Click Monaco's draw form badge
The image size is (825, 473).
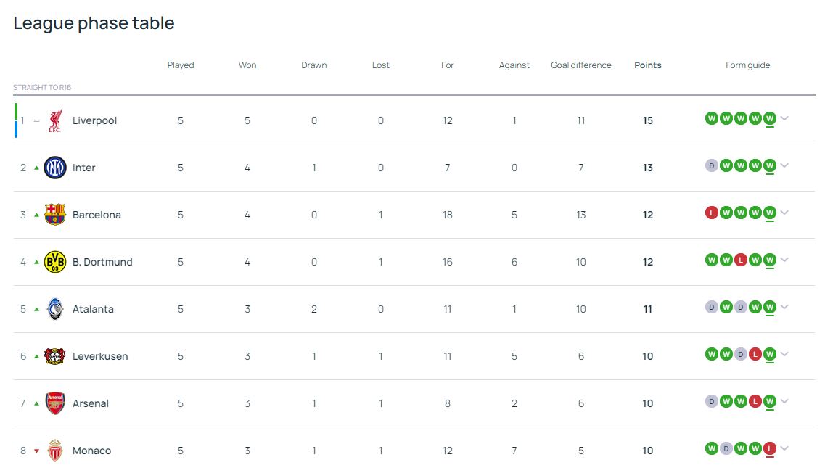pos(726,448)
